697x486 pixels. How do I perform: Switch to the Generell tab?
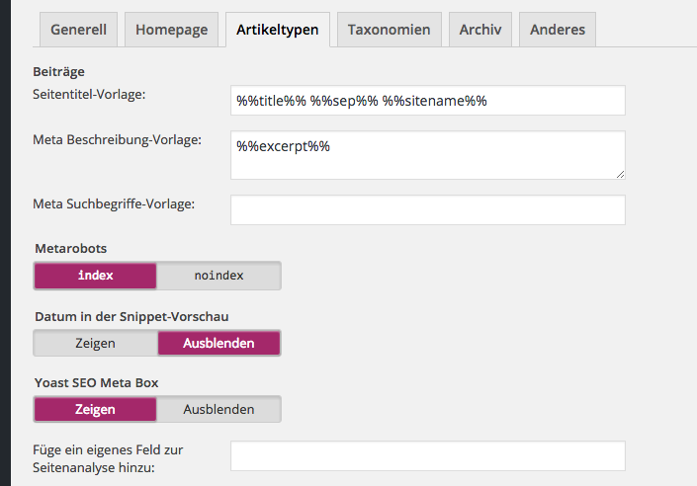coord(79,30)
